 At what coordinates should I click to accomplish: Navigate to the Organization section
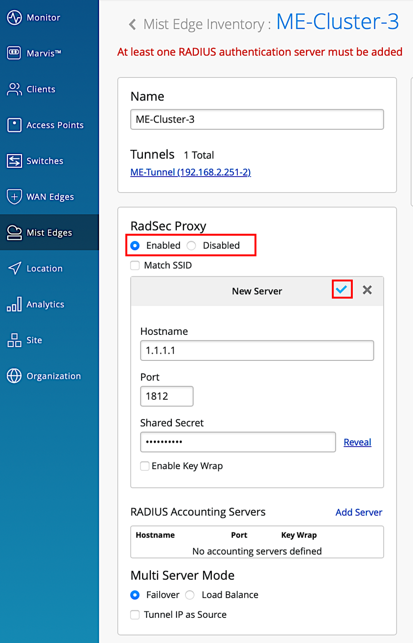[54, 376]
